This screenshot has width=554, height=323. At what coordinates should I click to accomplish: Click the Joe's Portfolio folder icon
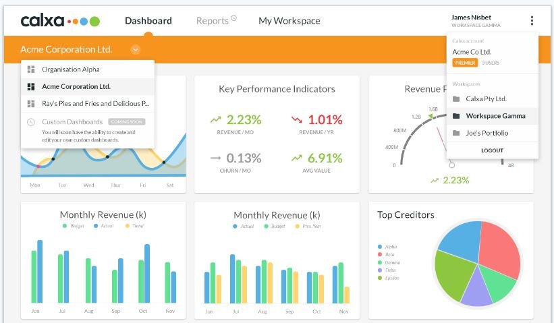pos(456,133)
